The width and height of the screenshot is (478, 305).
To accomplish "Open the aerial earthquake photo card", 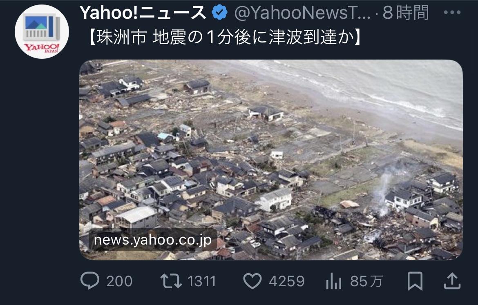I will [x=271, y=160].
